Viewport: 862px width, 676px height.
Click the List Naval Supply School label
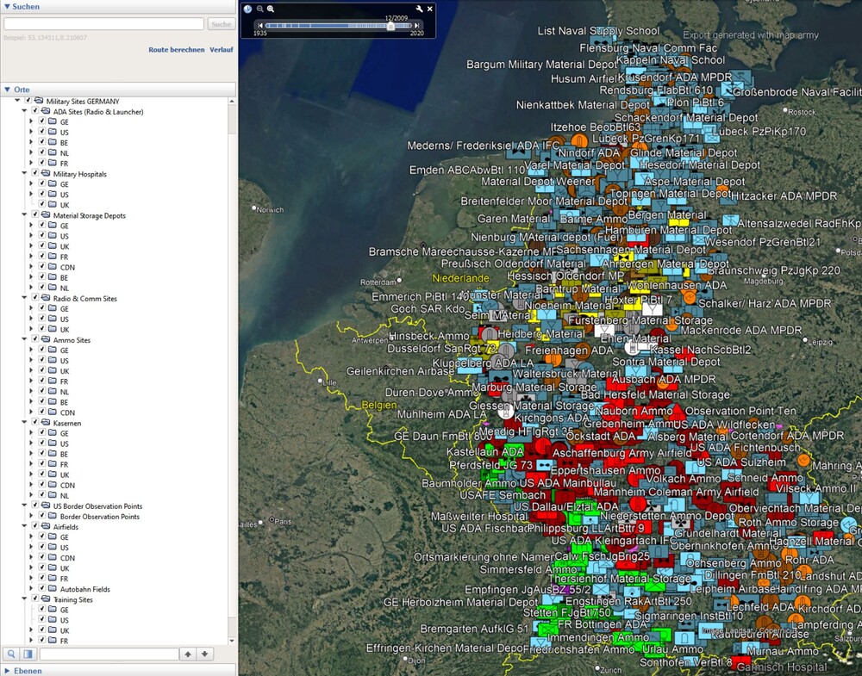[599, 31]
